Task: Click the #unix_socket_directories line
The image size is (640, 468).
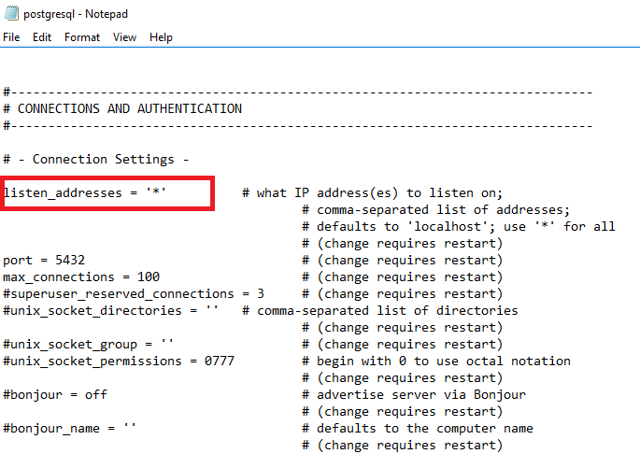Action: [x=110, y=311]
